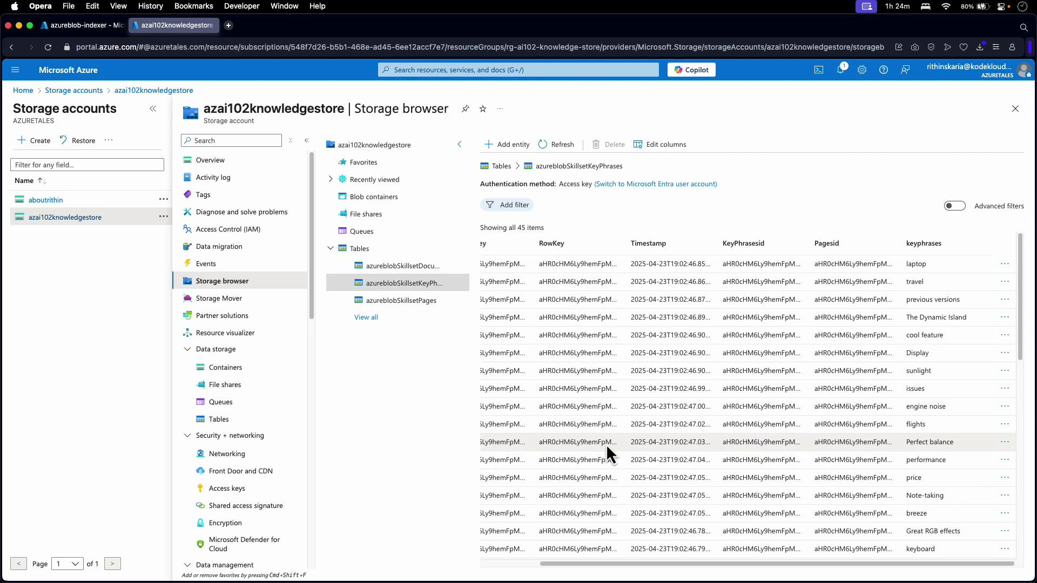This screenshot has height=583, width=1037.
Task: Open the Switch to Microsoft Entra user account link
Action: (655, 184)
